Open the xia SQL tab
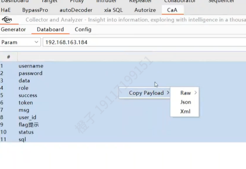 point(113,10)
